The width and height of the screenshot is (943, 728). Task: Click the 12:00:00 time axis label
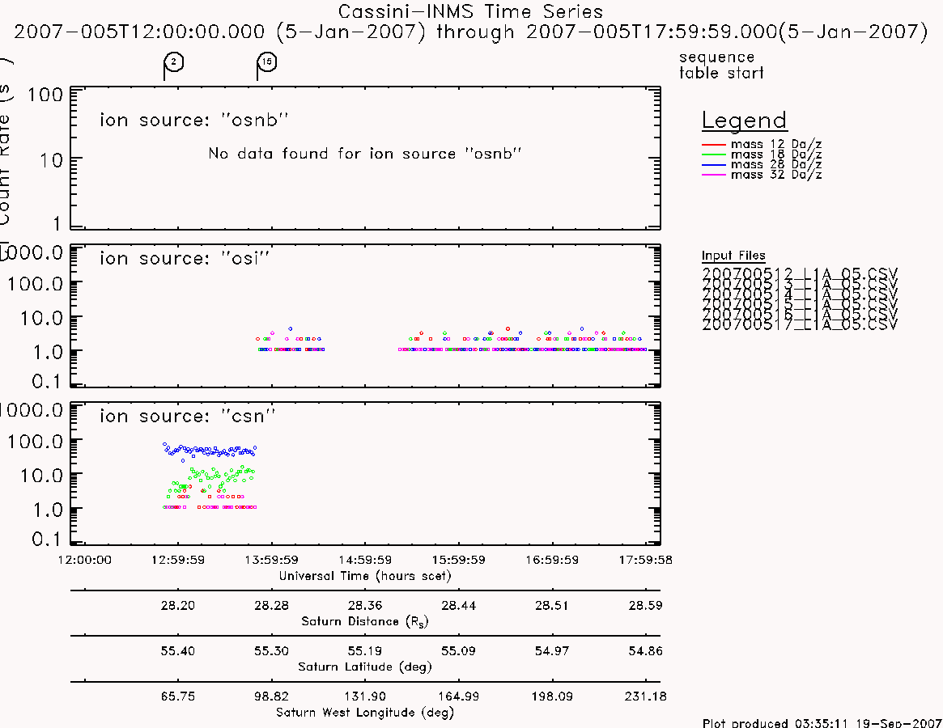tap(85, 560)
